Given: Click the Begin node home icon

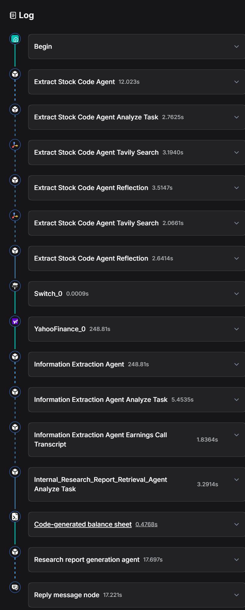Looking at the screenshot, I should (15, 39).
